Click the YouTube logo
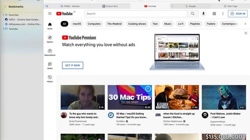250x140 pixels. (64, 14)
